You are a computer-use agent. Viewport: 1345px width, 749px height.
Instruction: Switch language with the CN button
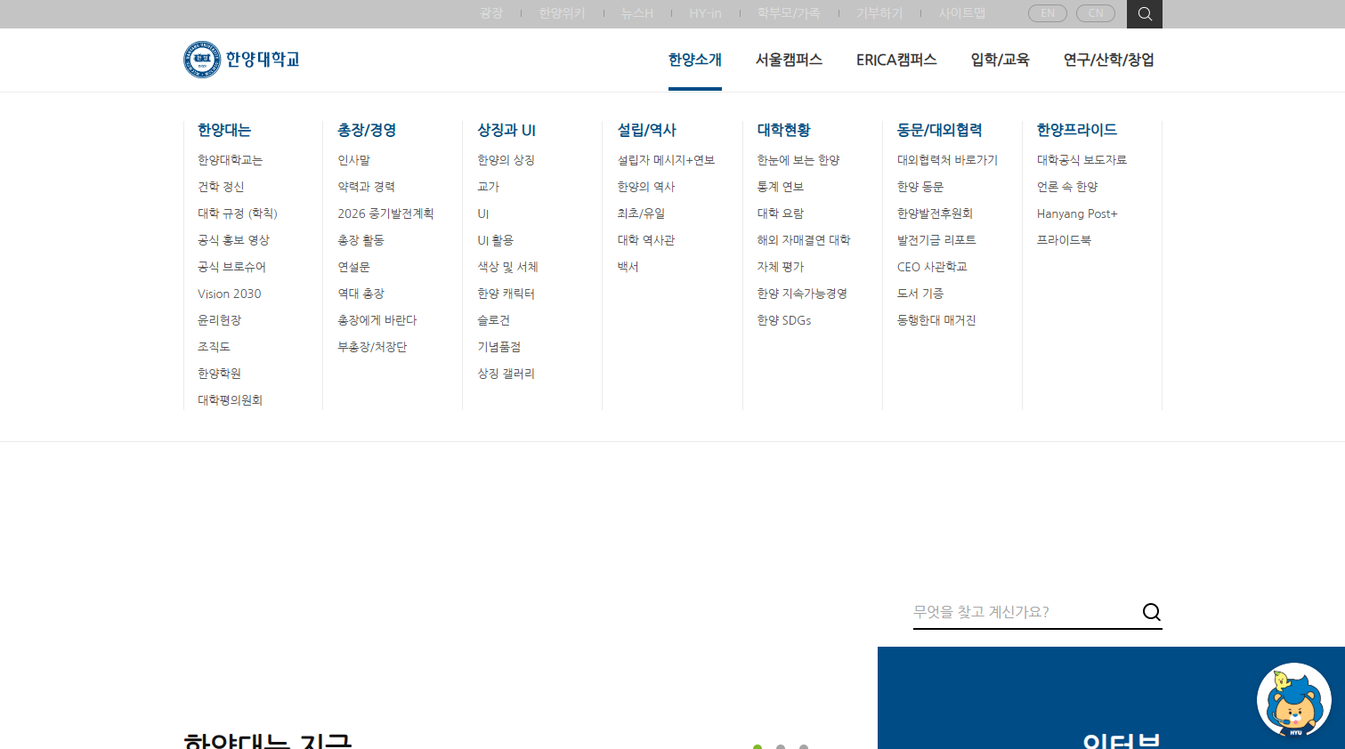click(x=1095, y=13)
